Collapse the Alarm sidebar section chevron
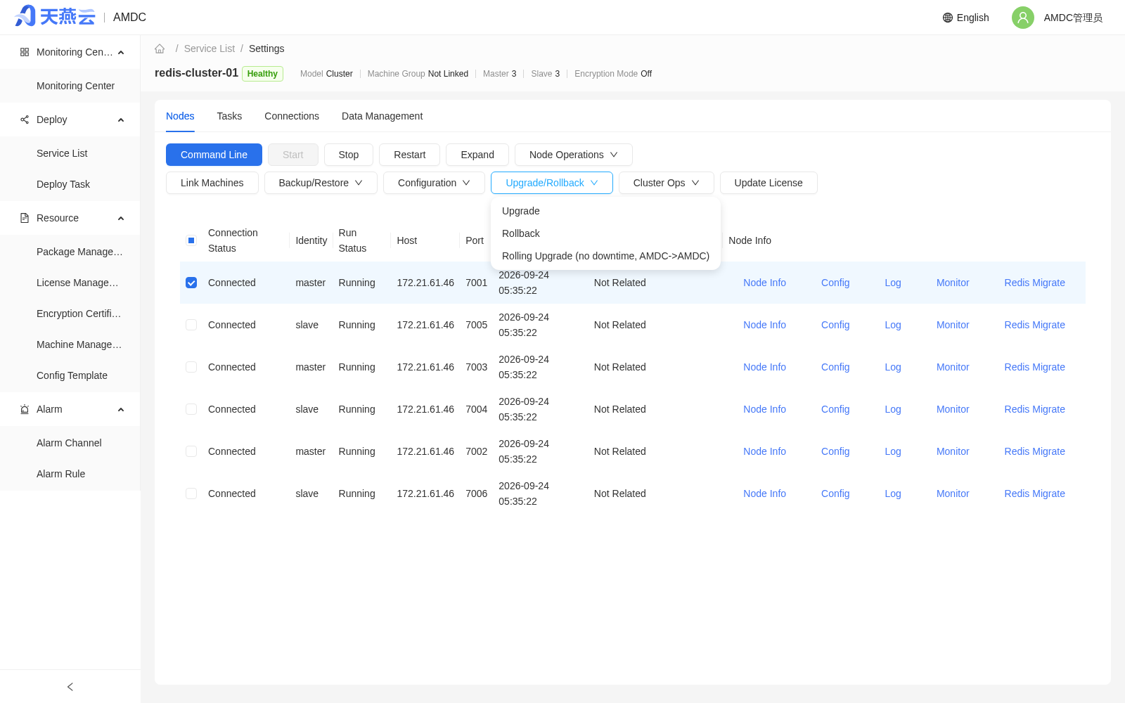Viewport: 1125px width, 703px height. (121, 409)
